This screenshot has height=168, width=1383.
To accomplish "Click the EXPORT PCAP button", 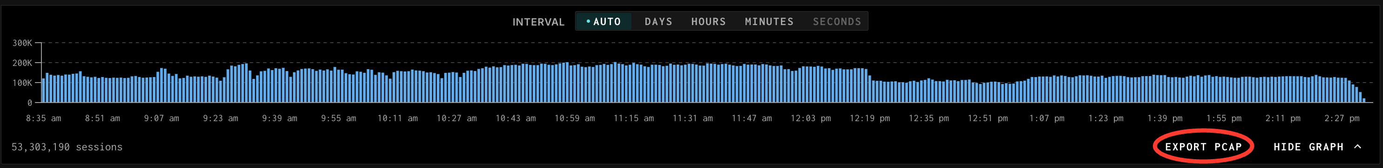I will (1203, 147).
